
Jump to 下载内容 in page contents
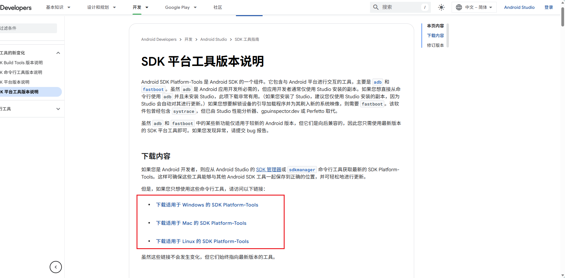[435, 36]
